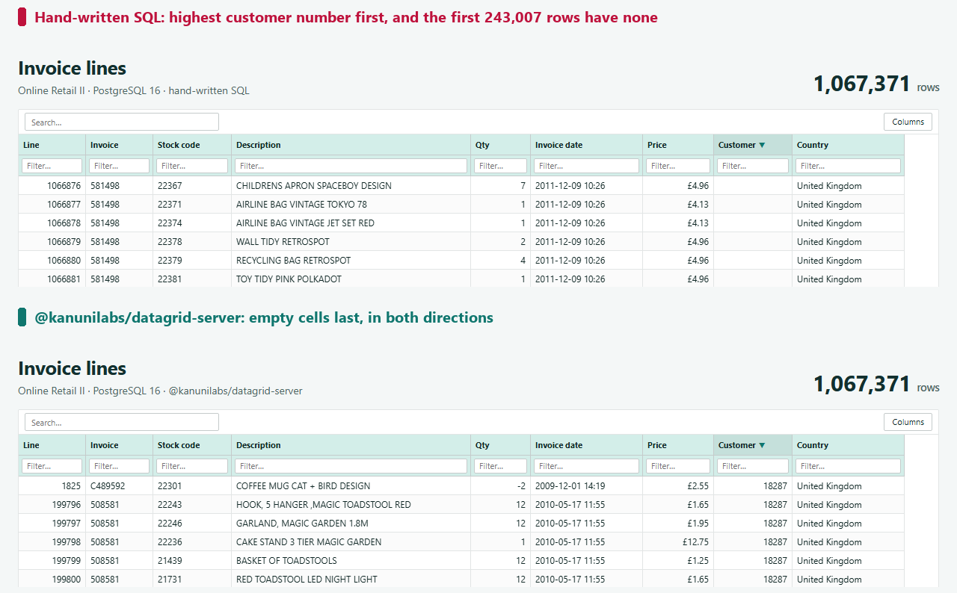The height and width of the screenshot is (593, 957).
Task: Click the Invoice date filter in bottom grid
Action: coord(587,466)
